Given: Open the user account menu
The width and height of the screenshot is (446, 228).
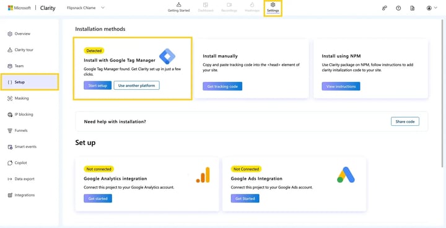Looking at the screenshot, I should pos(432,8).
